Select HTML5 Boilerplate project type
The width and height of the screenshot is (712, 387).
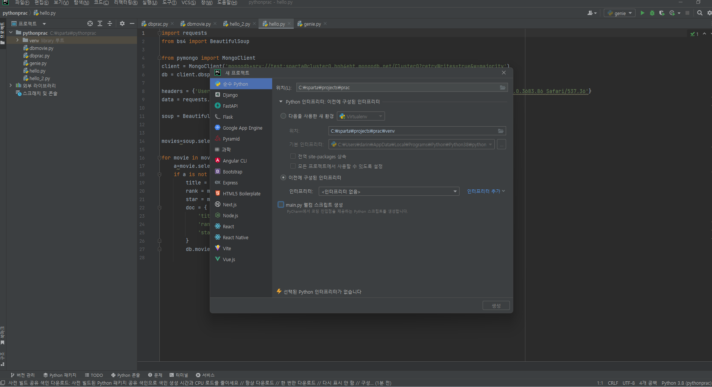[x=241, y=193]
